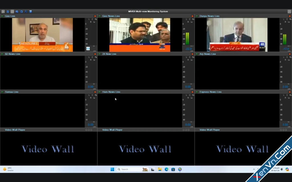The height and width of the screenshot is (182, 292).
Task: Click the 92 News Live panel title
Action: pyautogui.click(x=13, y=54)
